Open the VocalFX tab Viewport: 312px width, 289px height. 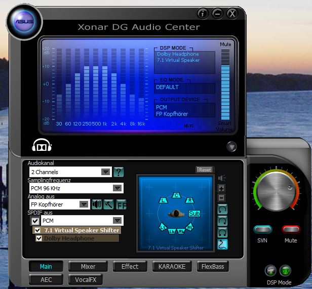pos(86,280)
